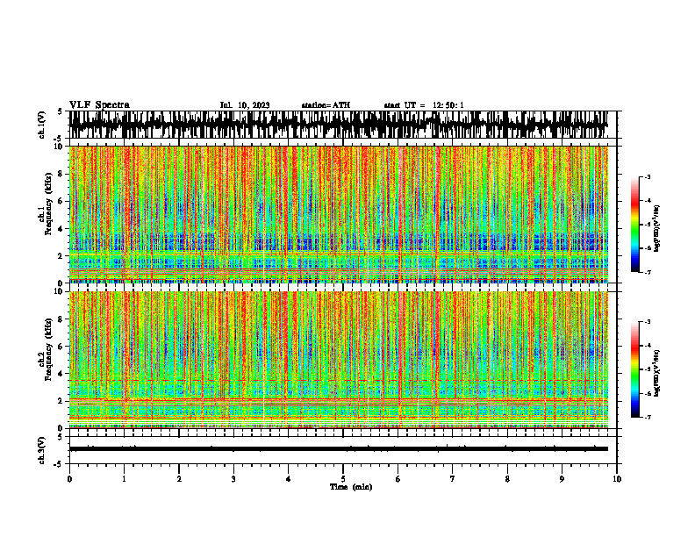Click the -7 tick on ch.2 colorbar
The image size is (695, 537).
(648, 418)
